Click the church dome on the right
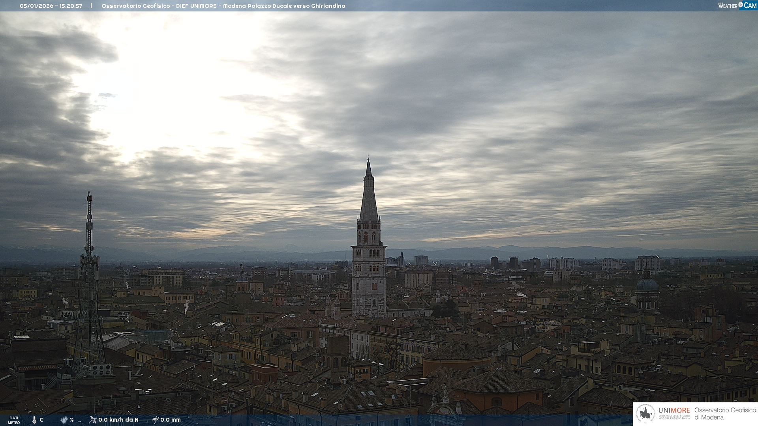Screen dimensions: 758x426 pyautogui.click(x=647, y=284)
